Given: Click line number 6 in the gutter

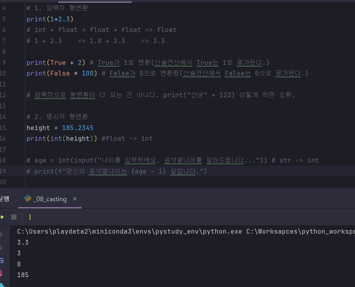Looking at the screenshot, I should [x=4, y=30].
